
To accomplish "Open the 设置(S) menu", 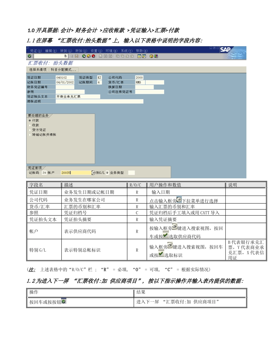I will (x=96, y=51).
